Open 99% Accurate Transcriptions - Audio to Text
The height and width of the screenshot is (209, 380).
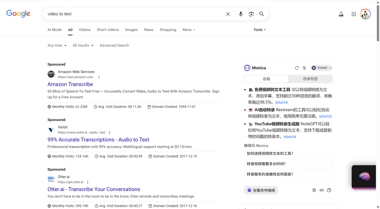coord(98,140)
